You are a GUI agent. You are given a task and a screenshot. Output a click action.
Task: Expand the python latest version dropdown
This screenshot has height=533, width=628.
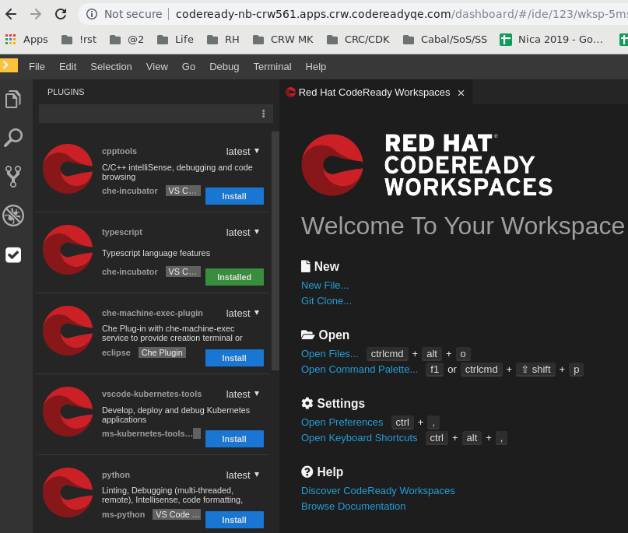tap(243, 475)
